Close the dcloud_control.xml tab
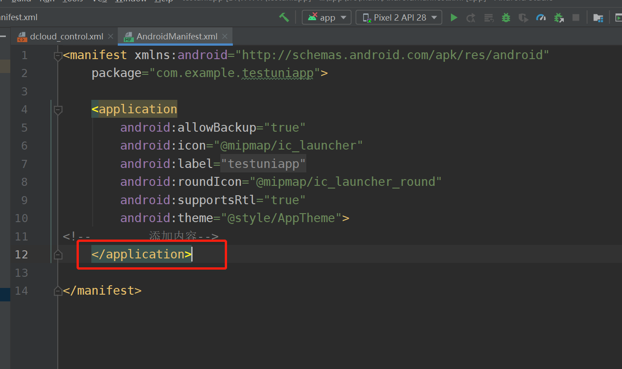This screenshot has height=369, width=622. coord(111,36)
